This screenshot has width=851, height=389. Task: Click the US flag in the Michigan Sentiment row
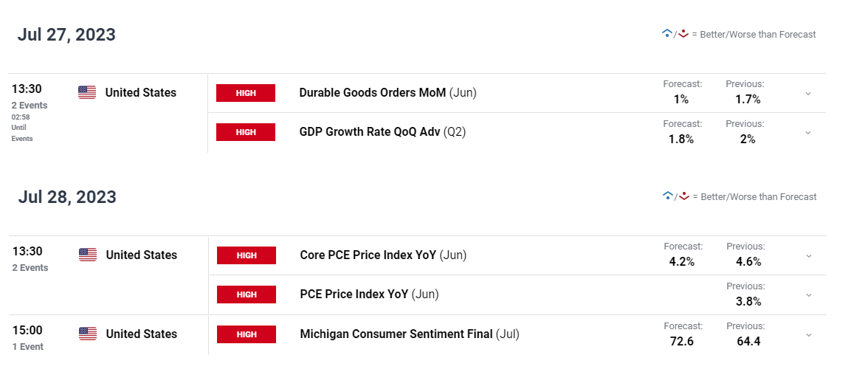pyautogui.click(x=88, y=334)
